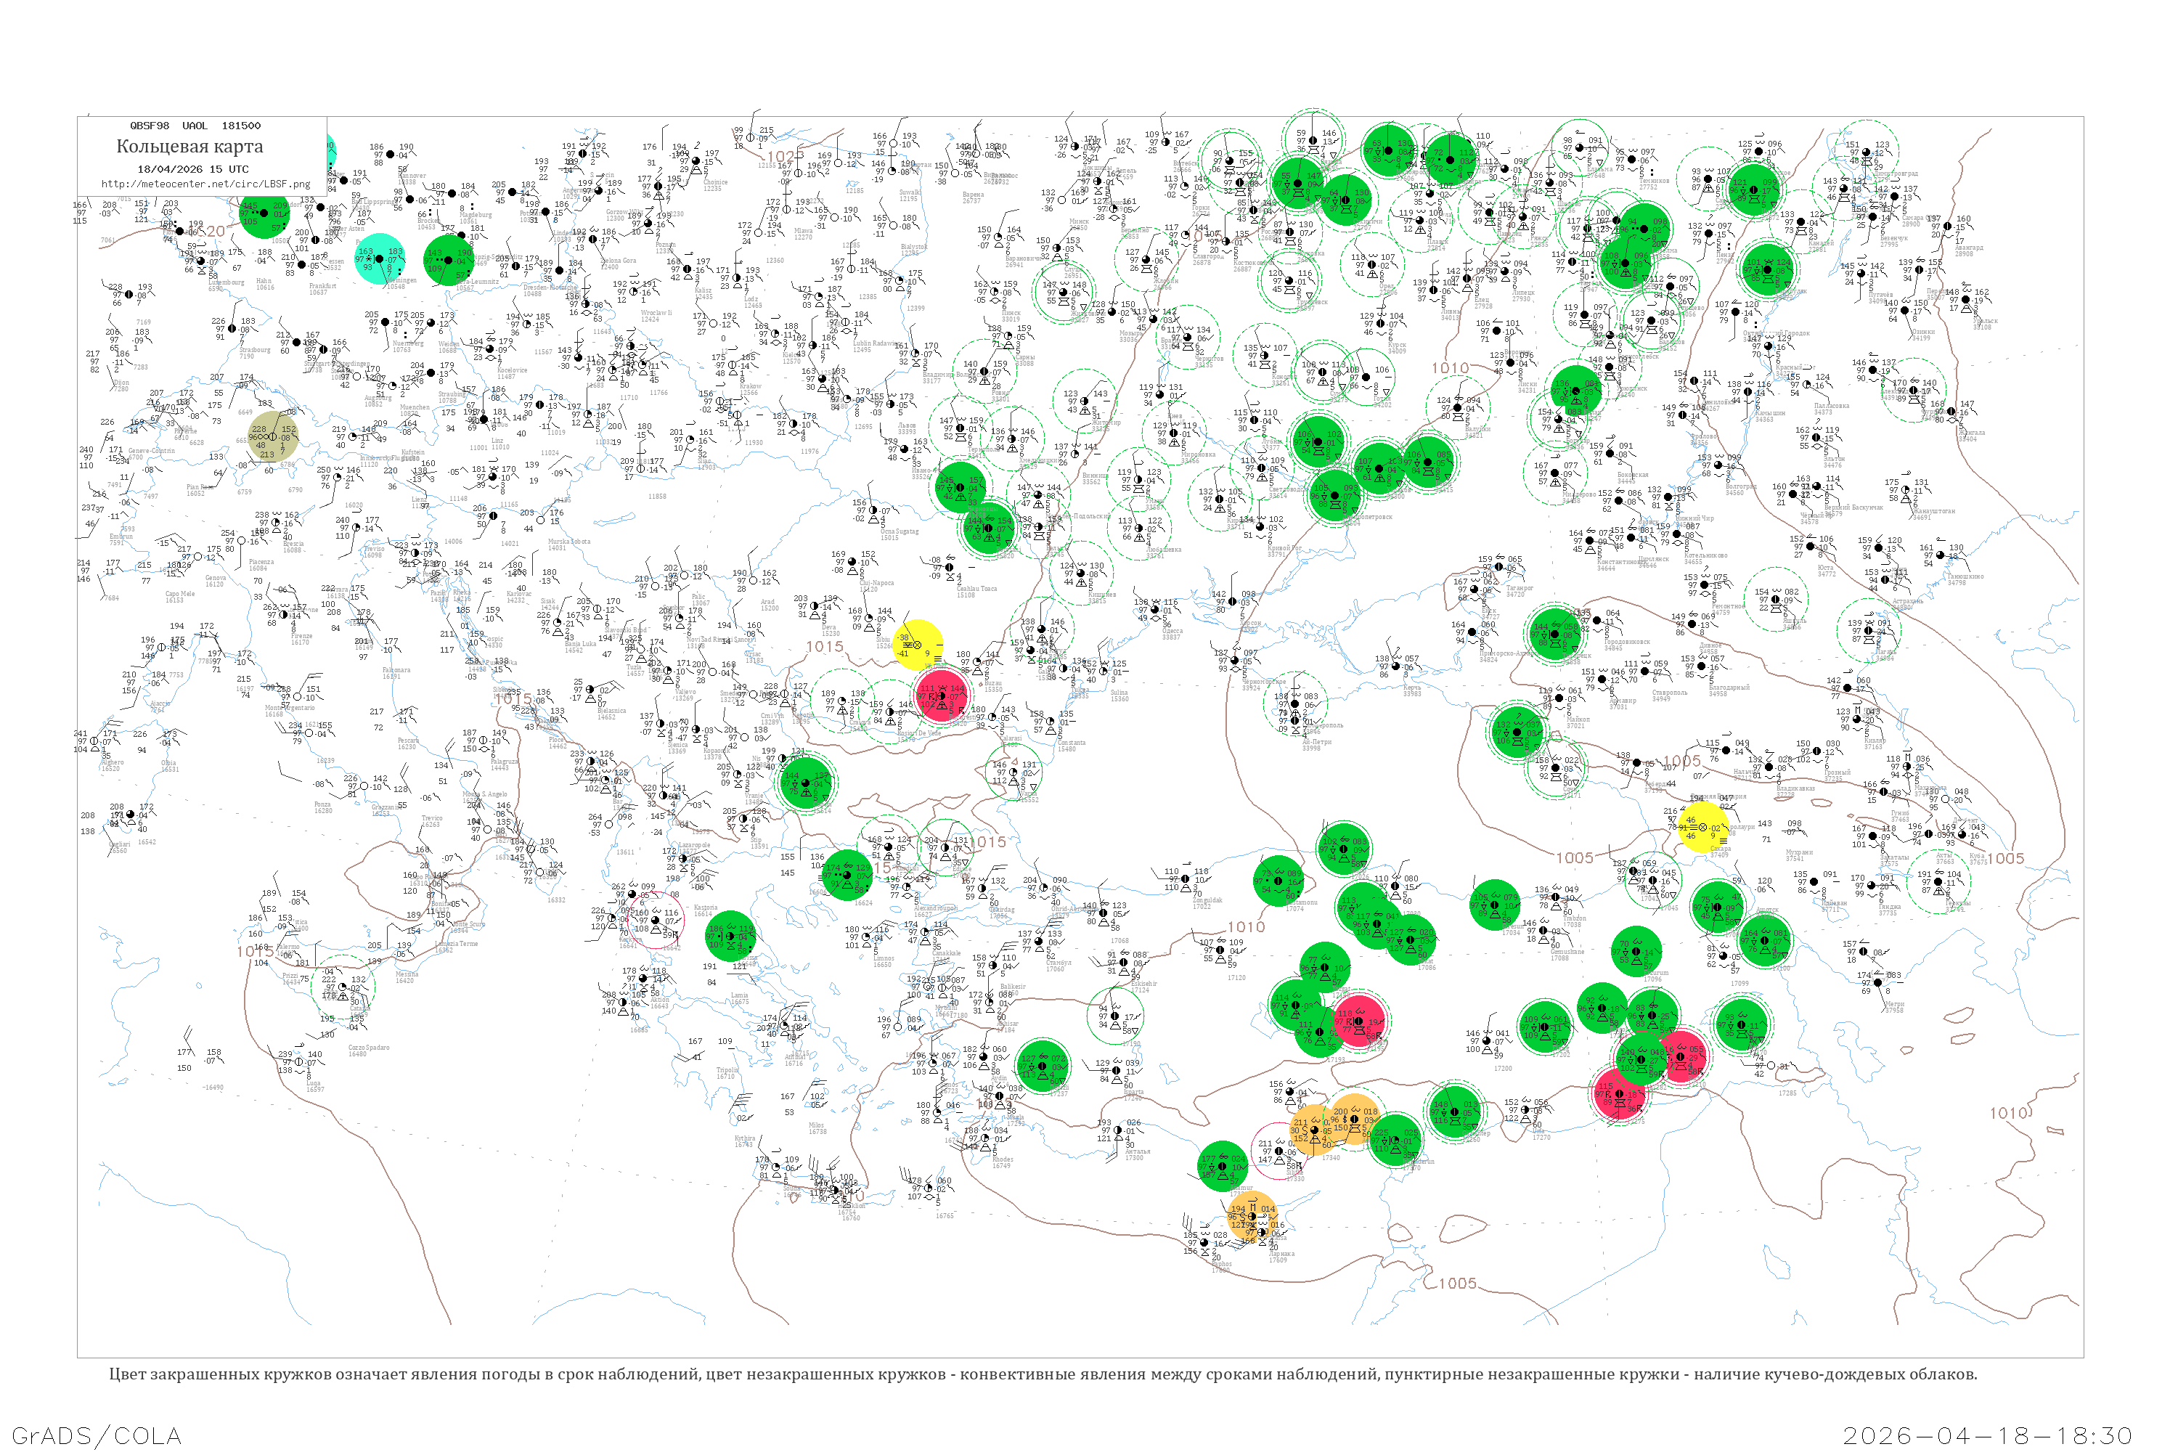The width and height of the screenshot is (2178, 1452).
Task: Click the green station circle at Erzurum
Action: tap(1636, 951)
